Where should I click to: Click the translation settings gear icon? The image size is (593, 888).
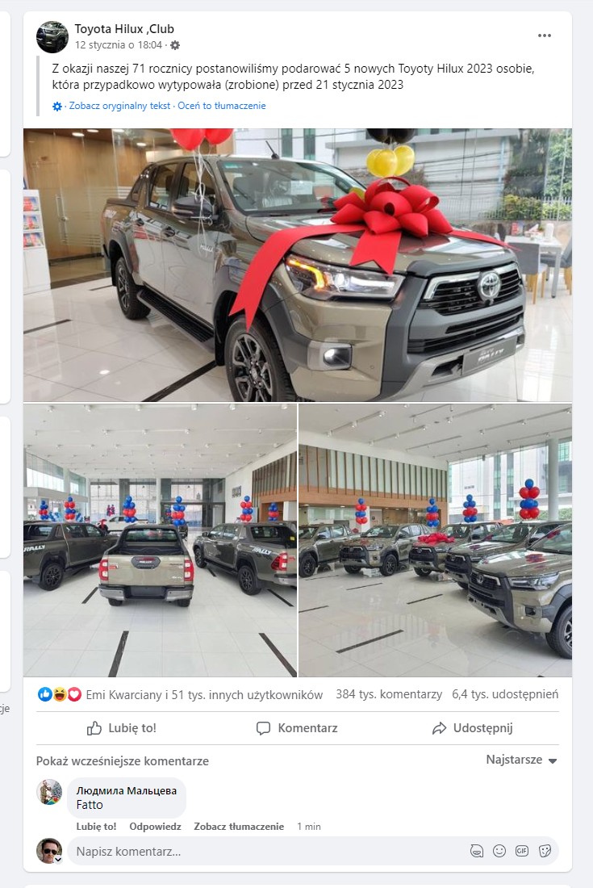(x=57, y=107)
